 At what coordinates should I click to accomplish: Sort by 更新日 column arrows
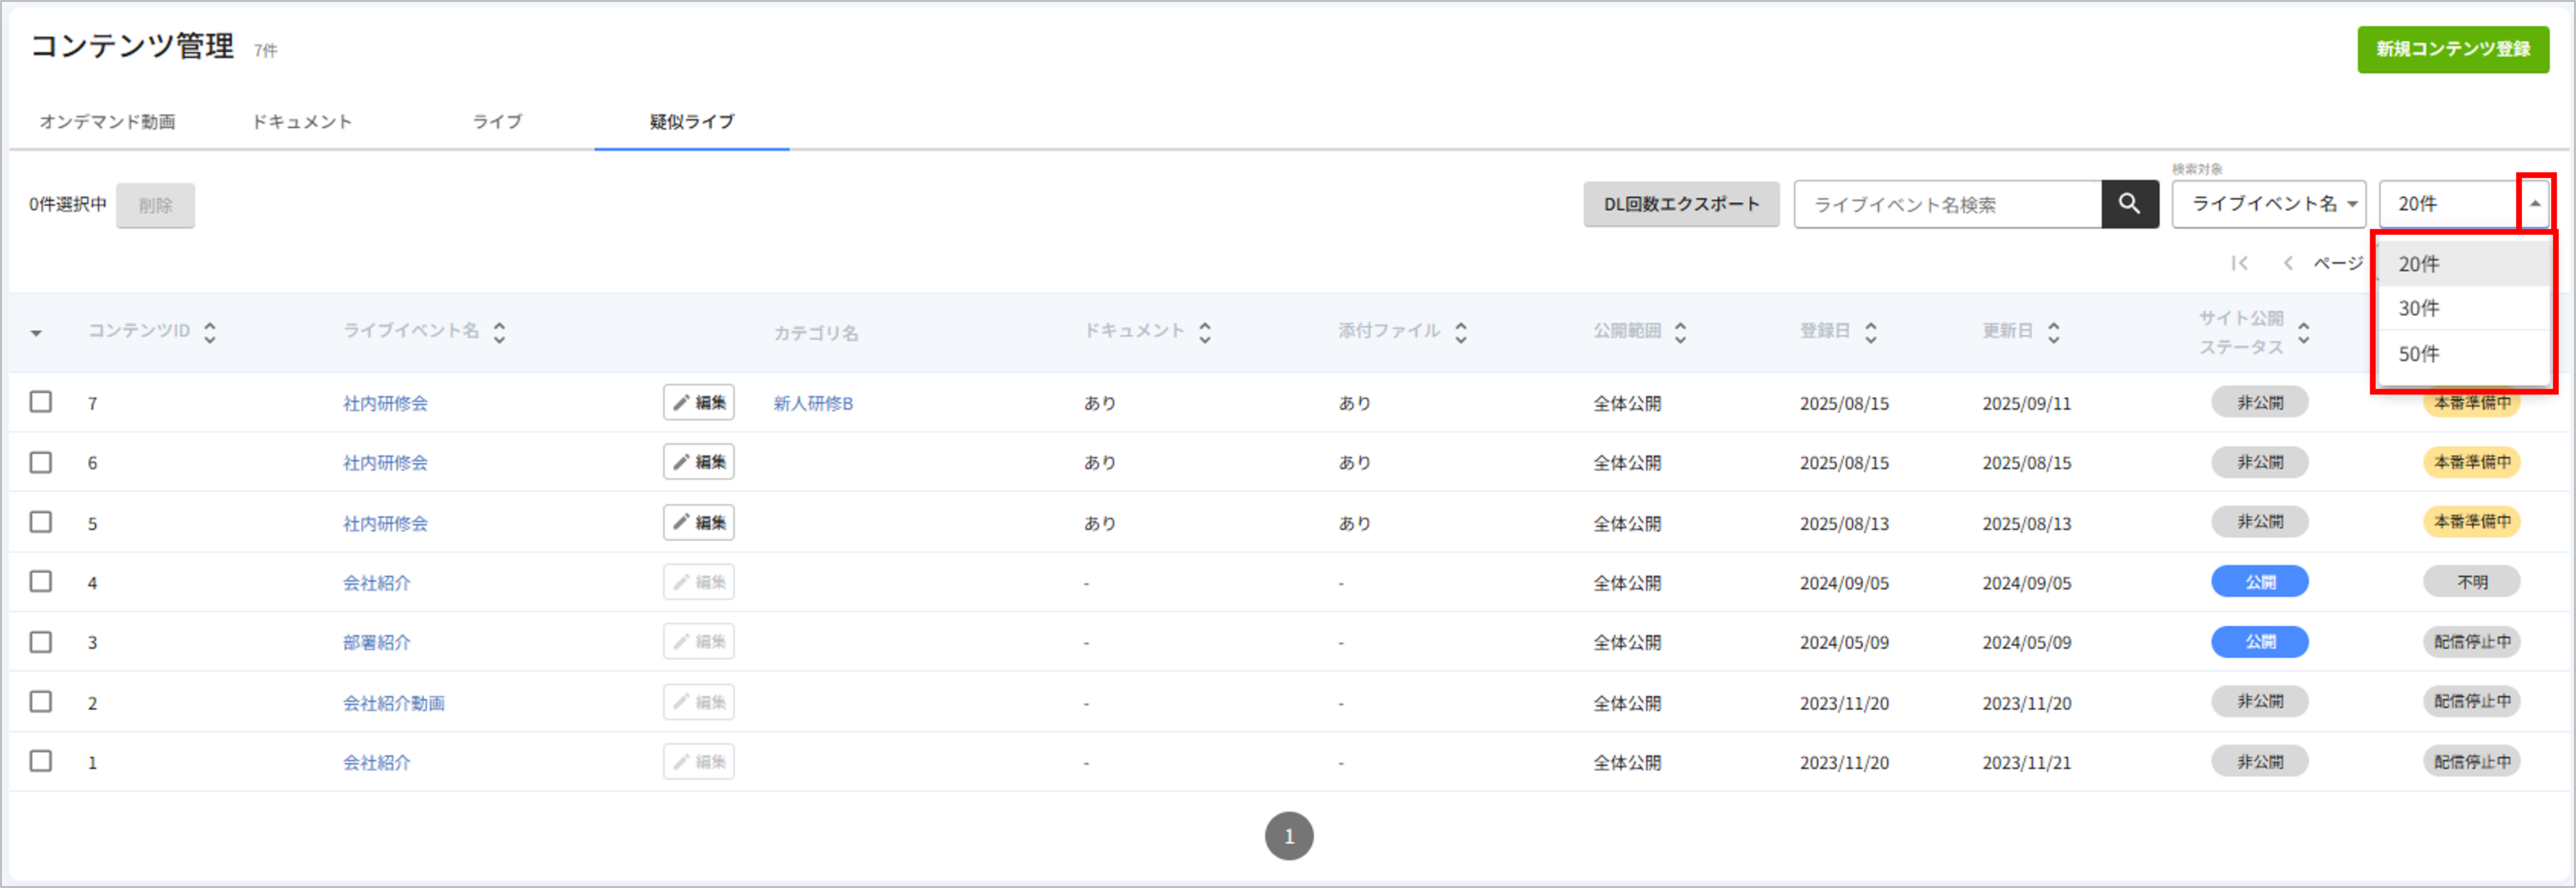click(2054, 333)
